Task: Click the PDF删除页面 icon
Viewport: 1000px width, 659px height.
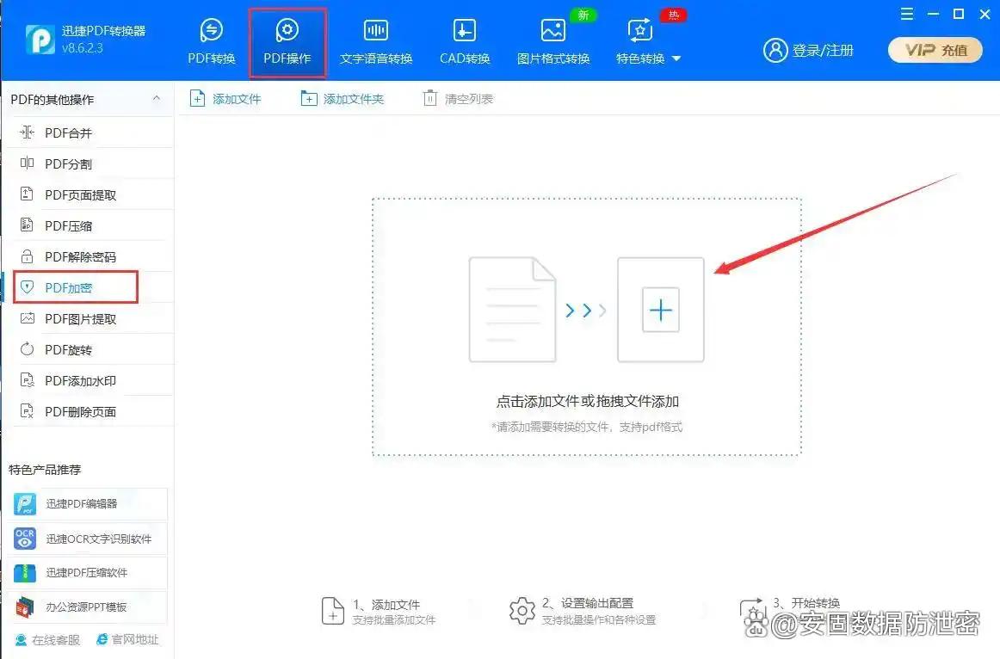Action: click(27, 411)
